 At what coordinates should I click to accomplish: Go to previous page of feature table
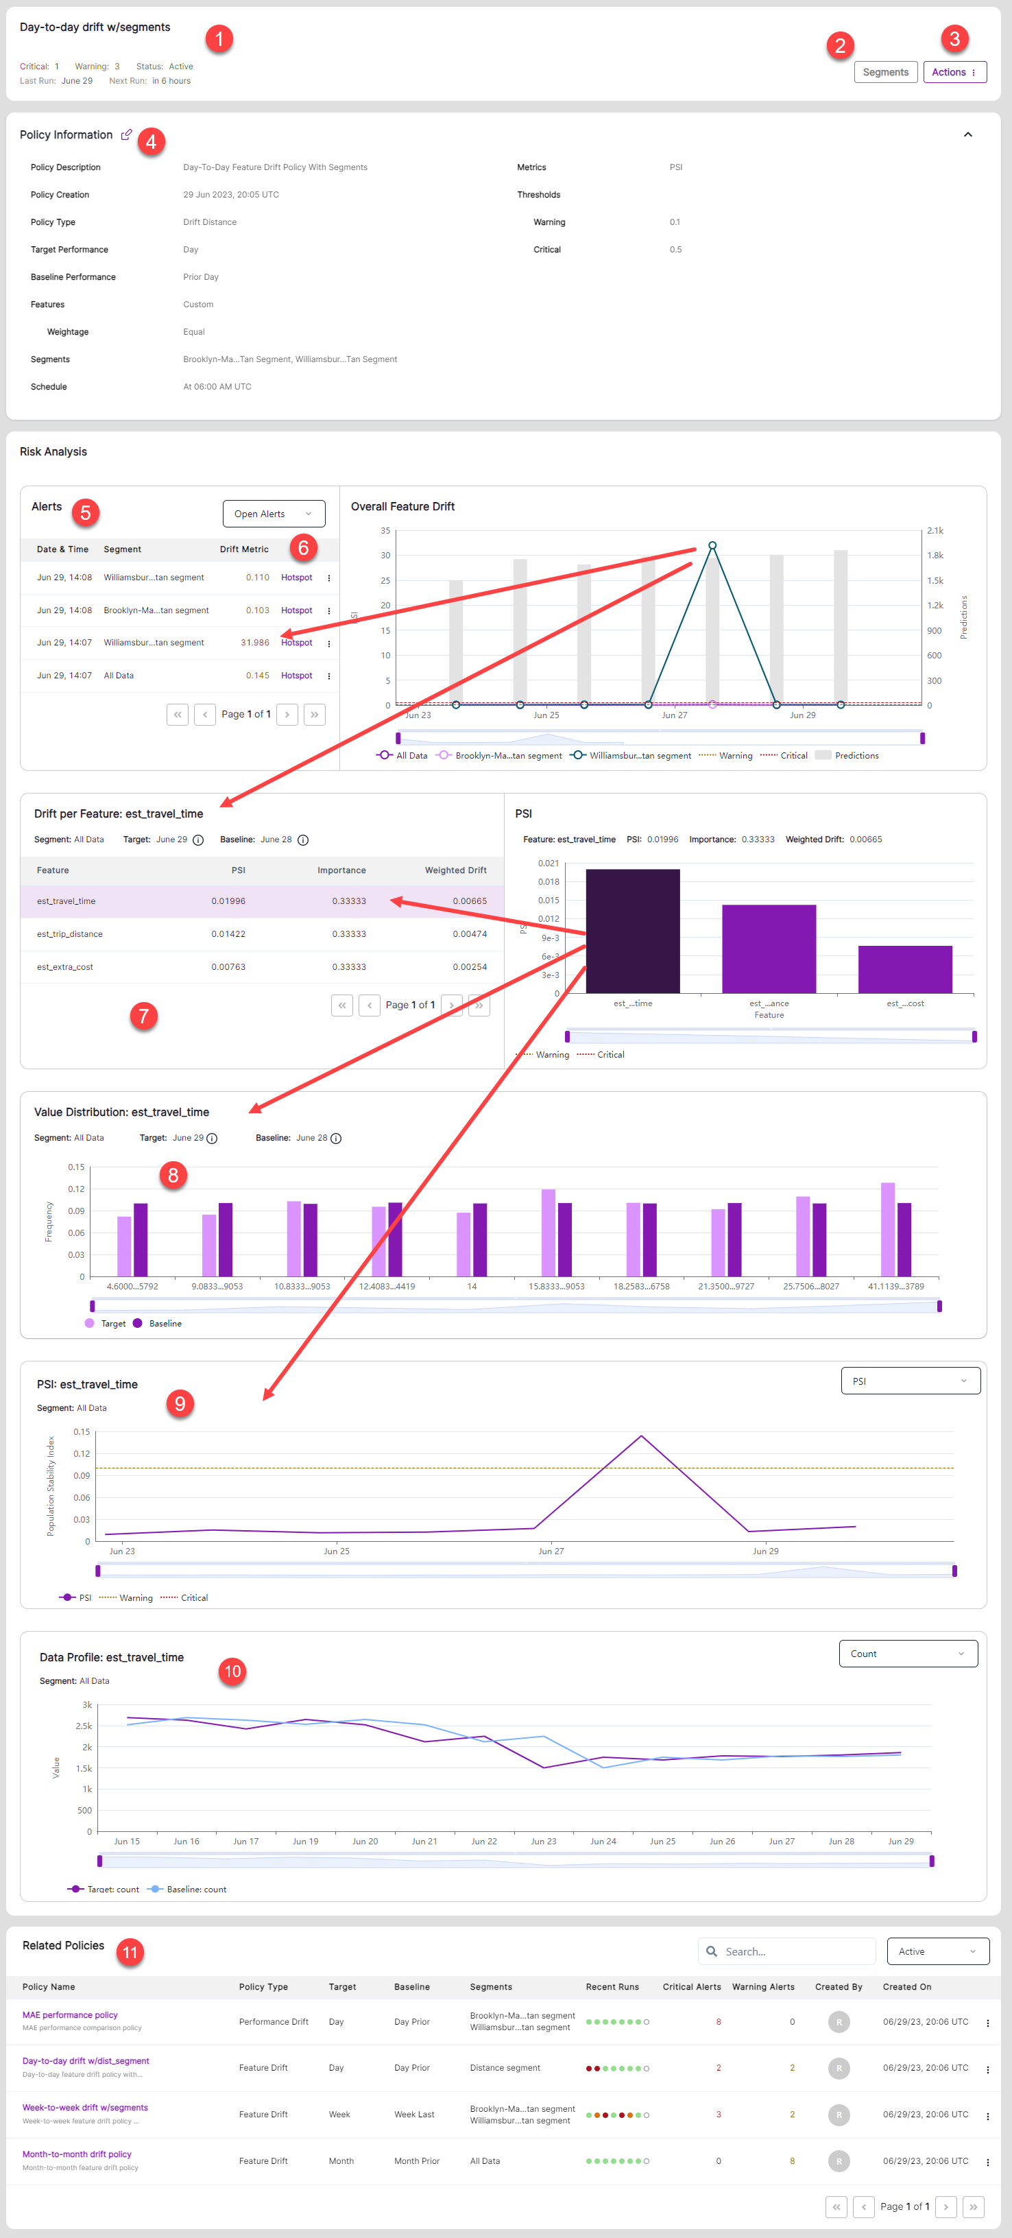pyautogui.click(x=369, y=1005)
